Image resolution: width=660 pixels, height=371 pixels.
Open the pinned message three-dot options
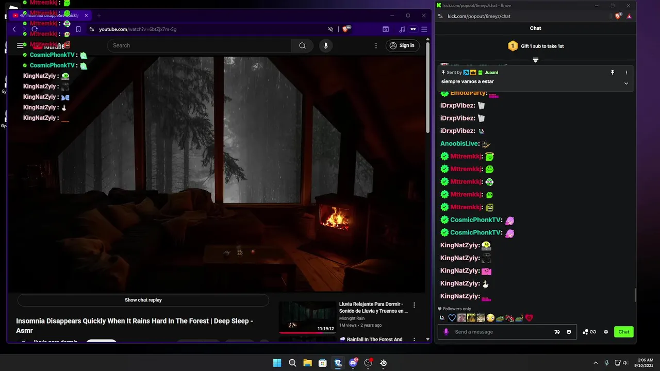[x=626, y=73]
